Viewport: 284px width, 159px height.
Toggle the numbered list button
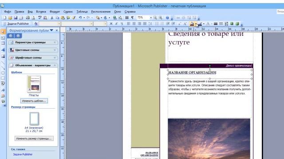point(157,23)
